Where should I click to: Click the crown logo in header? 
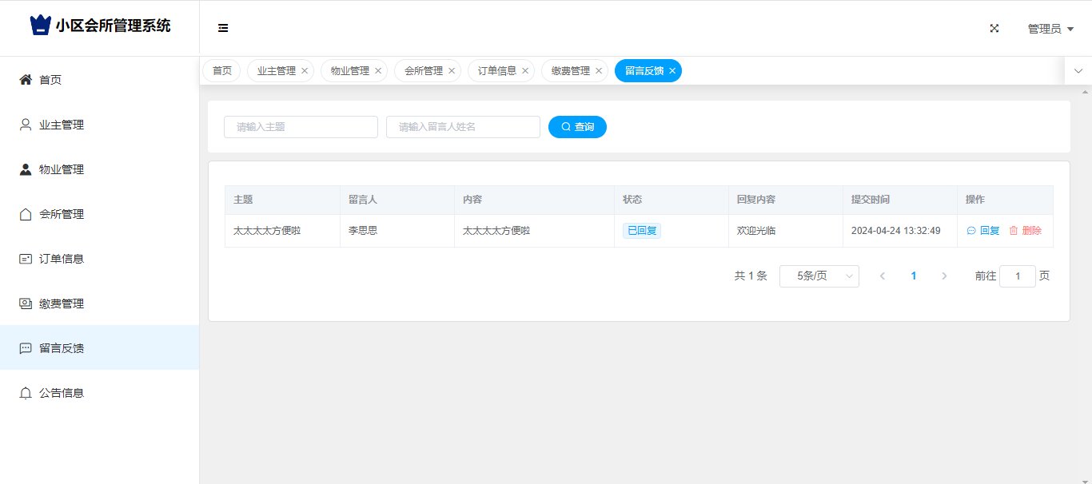(x=41, y=26)
